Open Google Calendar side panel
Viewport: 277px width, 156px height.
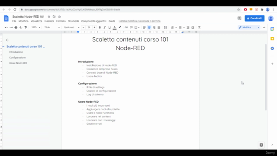point(272,29)
